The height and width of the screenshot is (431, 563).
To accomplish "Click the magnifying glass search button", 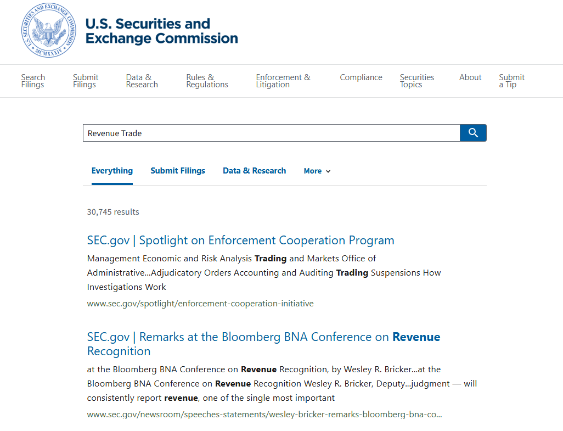I will [x=473, y=133].
